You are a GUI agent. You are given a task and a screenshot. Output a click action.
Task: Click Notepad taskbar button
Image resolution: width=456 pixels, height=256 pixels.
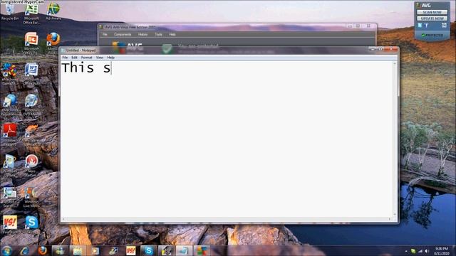coord(184,250)
